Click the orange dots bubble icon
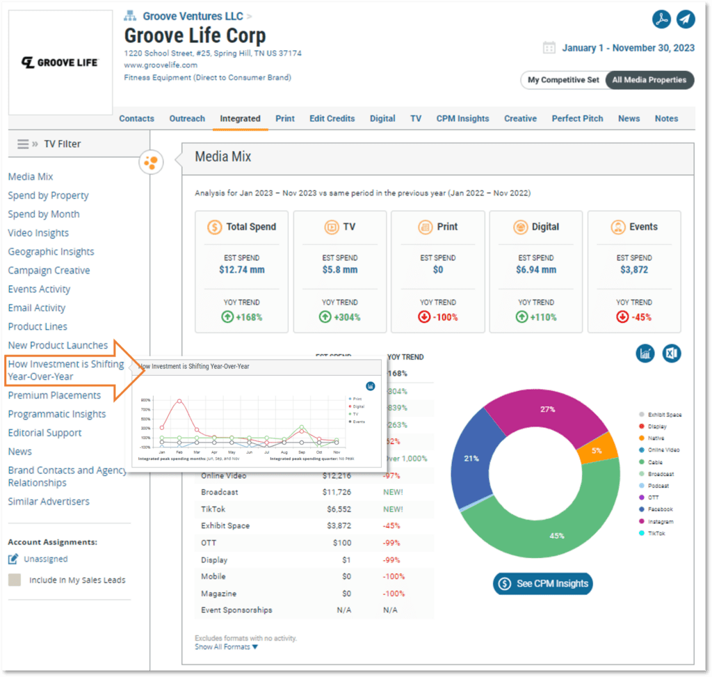The image size is (712, 677). [151, 161]
